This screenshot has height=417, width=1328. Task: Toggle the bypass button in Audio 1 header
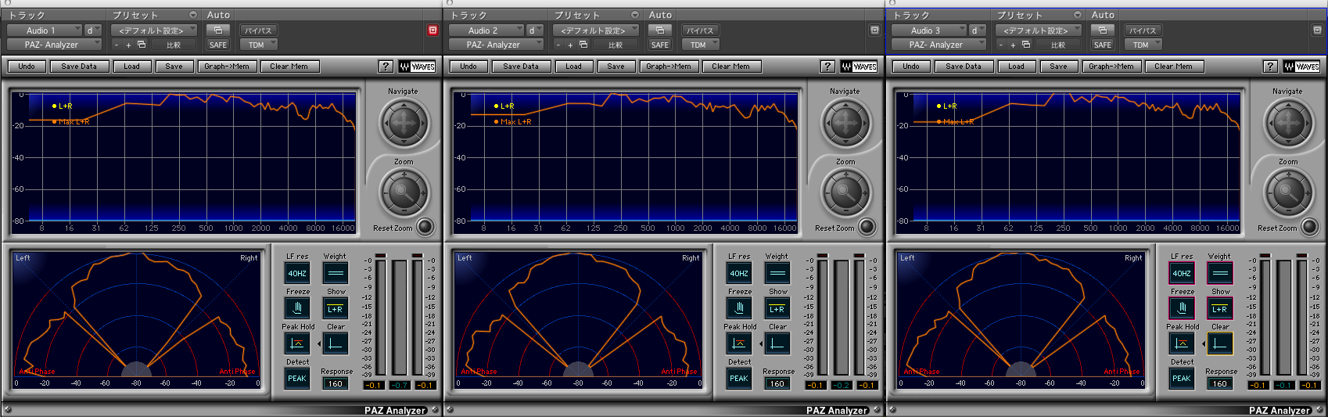258,31
